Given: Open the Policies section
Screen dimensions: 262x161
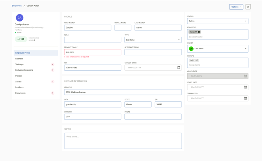Looking at the screenshot, I should (36, 76).
